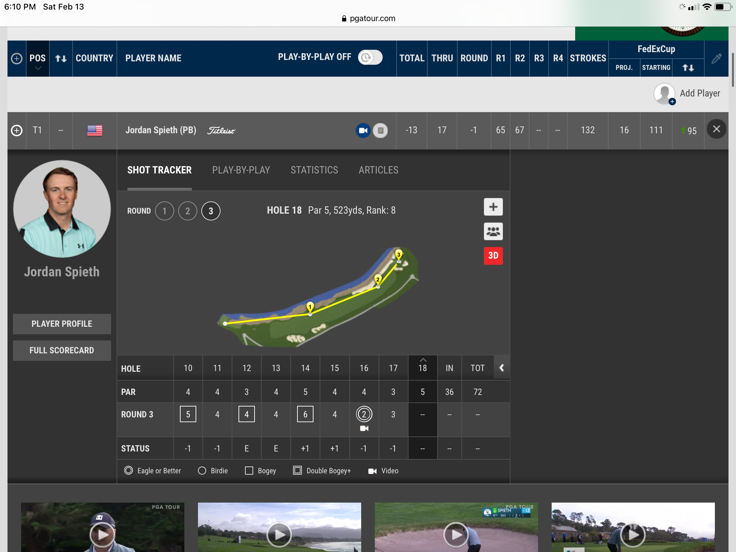Click the Add Player avatar icon
The image size is (736, 552).
point(664,94)
